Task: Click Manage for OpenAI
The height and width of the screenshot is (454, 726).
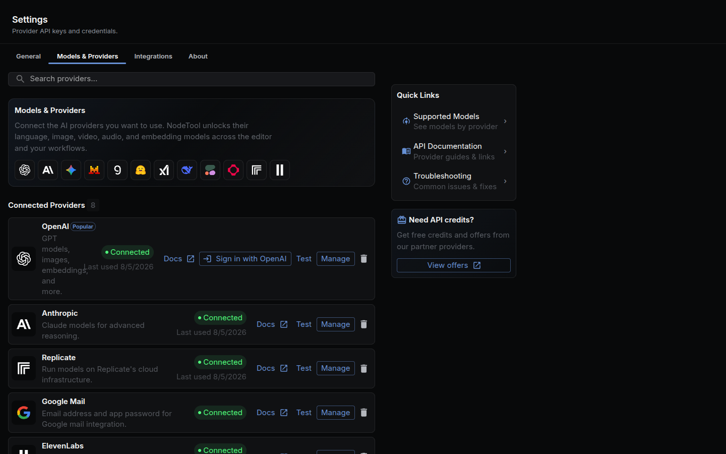Action: click(x=336, y=259)
